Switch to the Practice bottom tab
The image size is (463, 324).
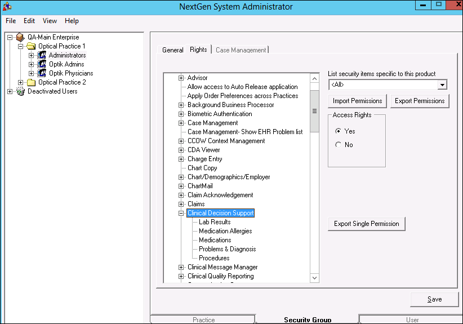[x=203, y=319]
